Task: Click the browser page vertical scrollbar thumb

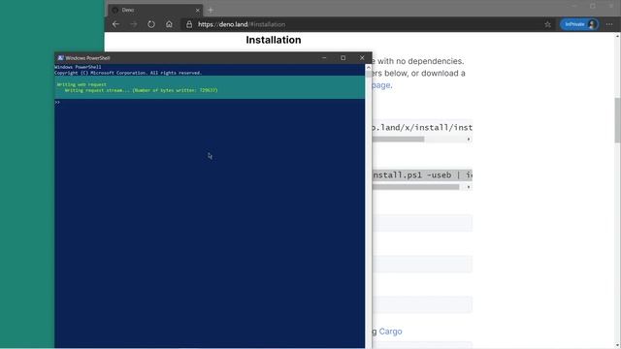Action: coord(617,120)
